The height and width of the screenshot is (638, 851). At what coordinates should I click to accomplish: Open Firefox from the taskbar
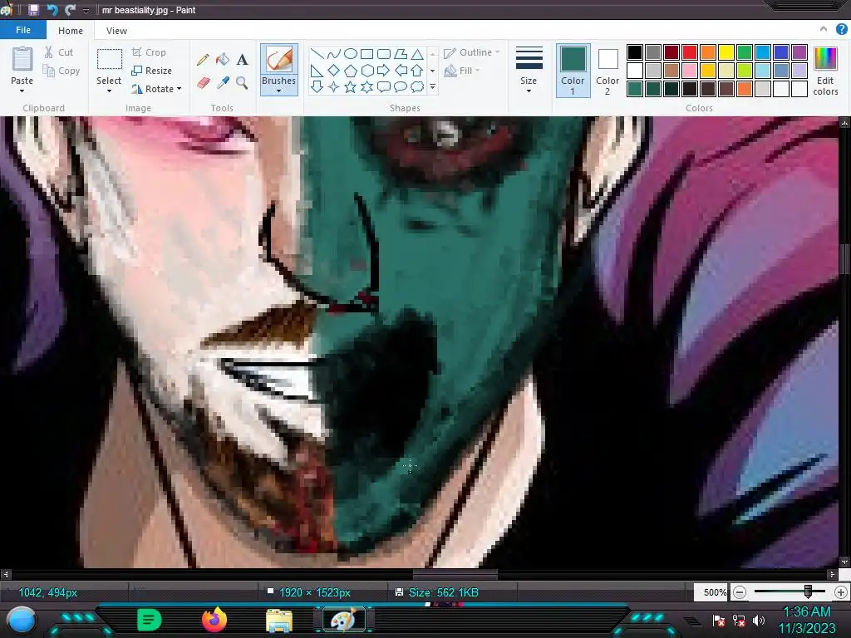click(214, 620)
